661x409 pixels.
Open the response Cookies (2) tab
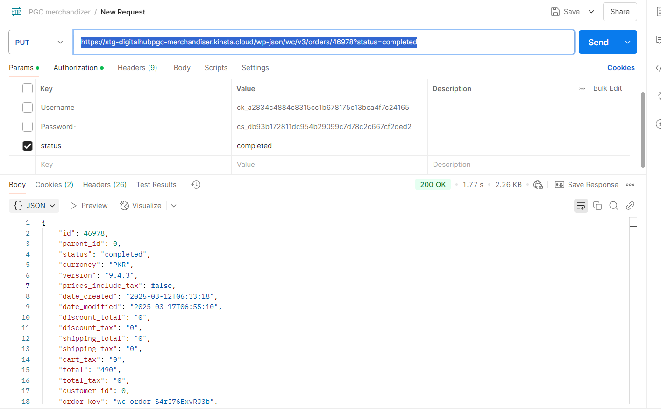[54, 185]
